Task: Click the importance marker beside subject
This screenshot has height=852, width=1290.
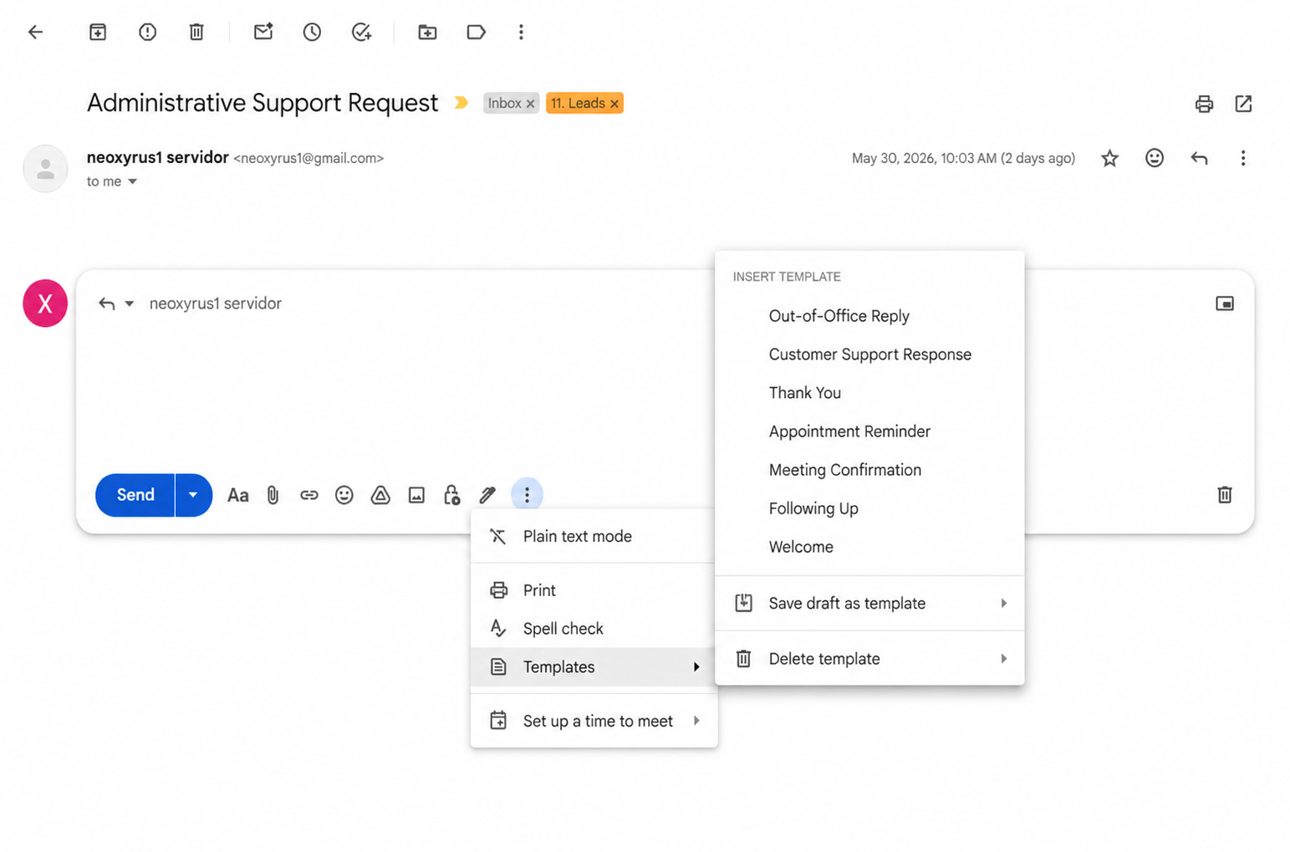Action: point(461,103)
